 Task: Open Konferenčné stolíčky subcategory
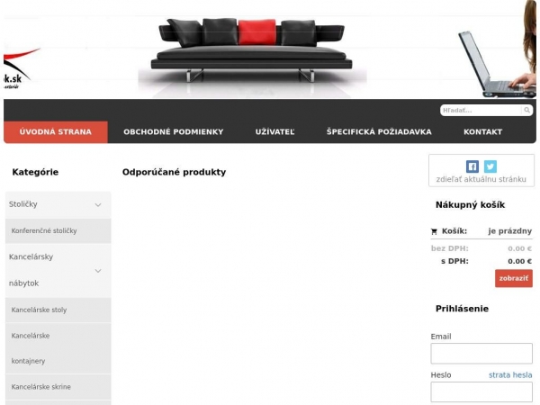pyautogui.click(x=45, y=231)
